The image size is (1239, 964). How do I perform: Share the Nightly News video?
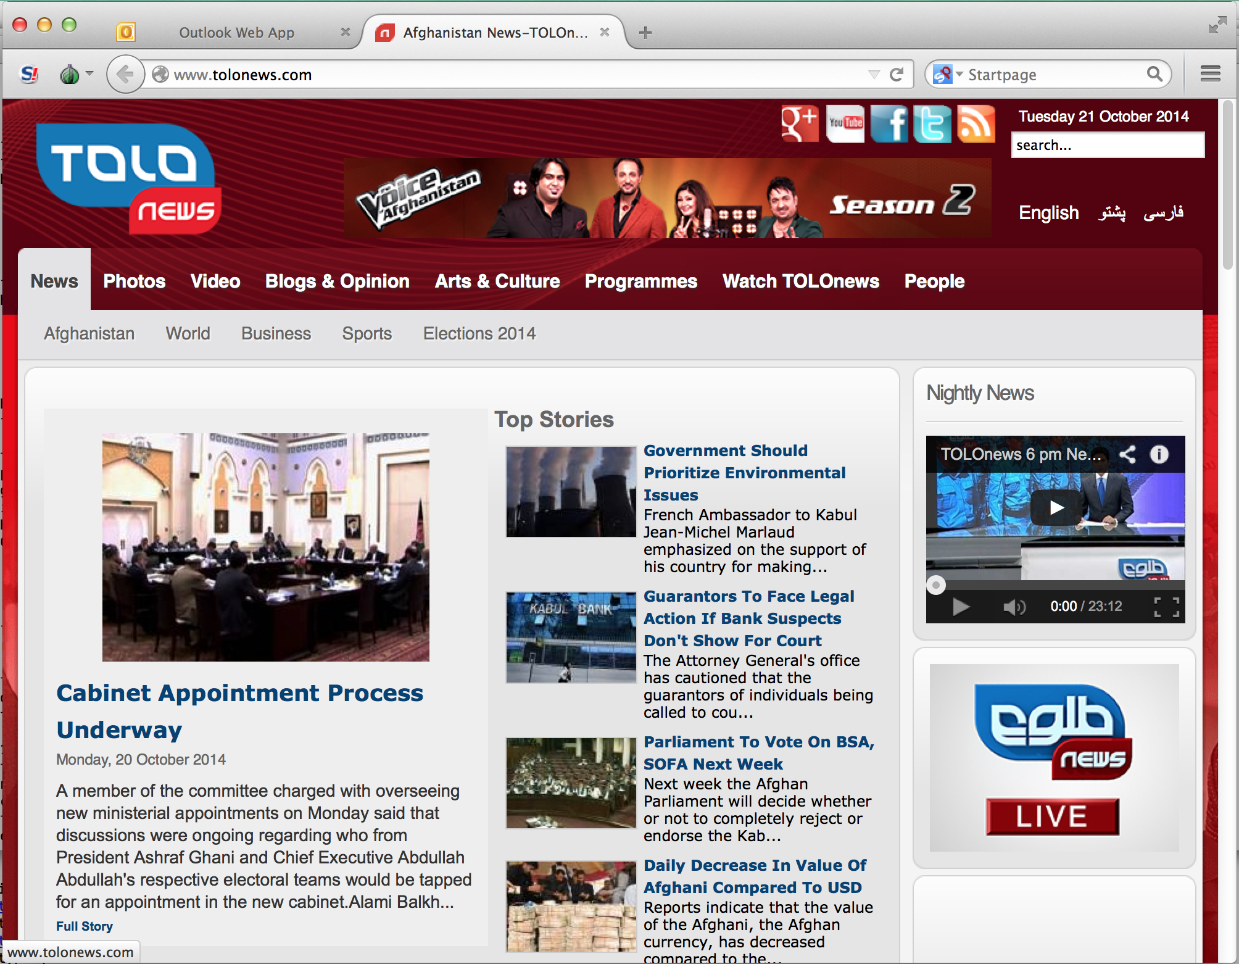1127,454
